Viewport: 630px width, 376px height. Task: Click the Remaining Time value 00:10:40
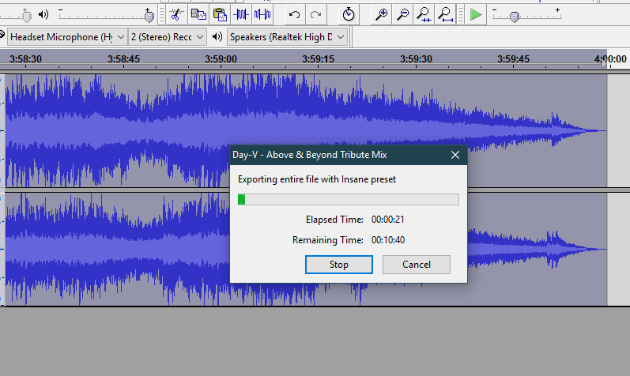click(388, 240)
